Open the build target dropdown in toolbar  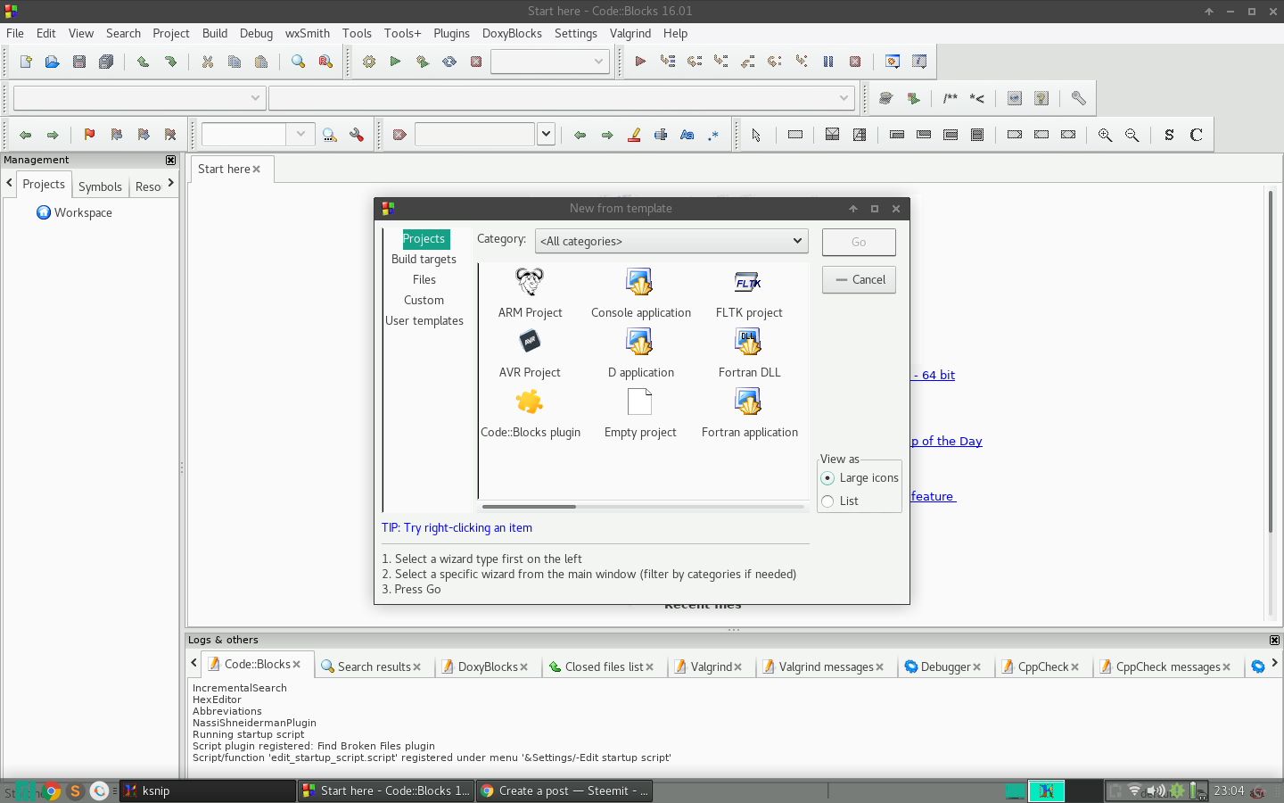click(x=550, y=62)
